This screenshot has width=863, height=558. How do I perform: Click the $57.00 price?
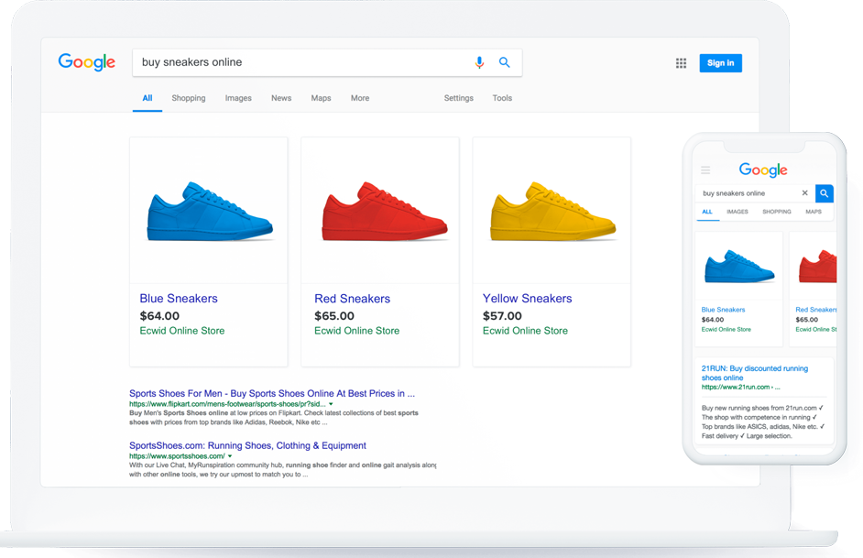click(502, 316)
